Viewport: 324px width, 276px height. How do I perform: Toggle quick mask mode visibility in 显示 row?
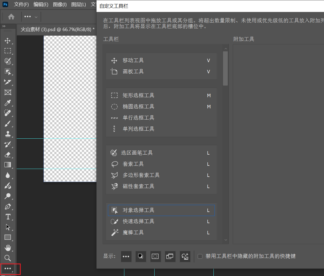pos(155,256)
